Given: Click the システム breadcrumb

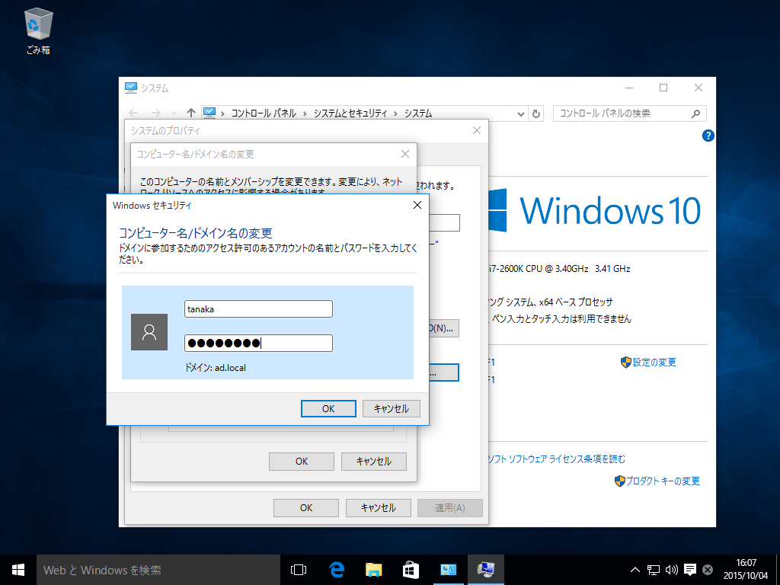Looking at the screenshot, I should (x=418, y=113).
